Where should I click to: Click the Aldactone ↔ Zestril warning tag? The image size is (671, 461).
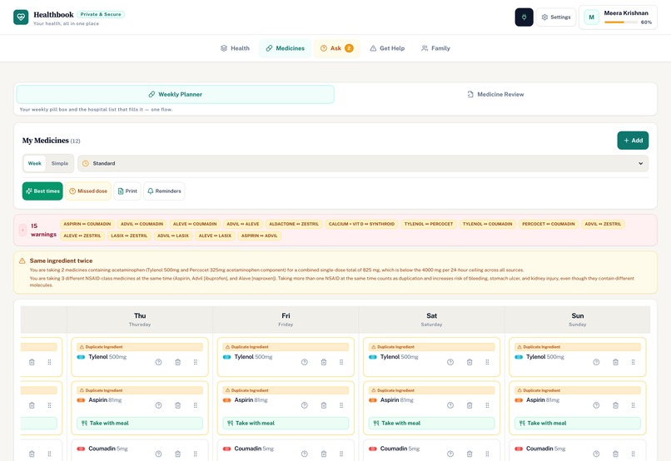pos(294,224)
